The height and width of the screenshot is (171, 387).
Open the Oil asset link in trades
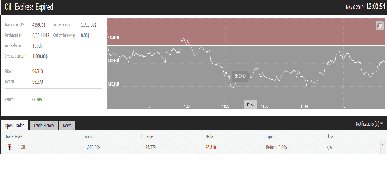point(23,148)
